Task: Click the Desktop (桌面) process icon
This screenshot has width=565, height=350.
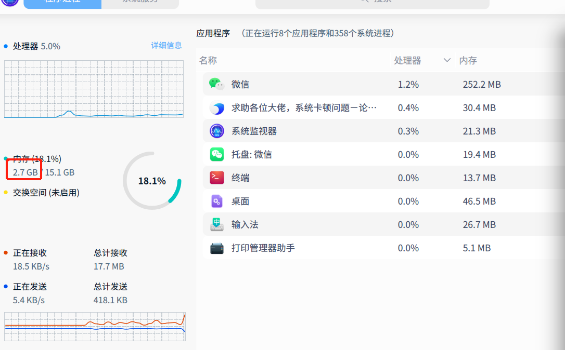Action: coord(216,201)
